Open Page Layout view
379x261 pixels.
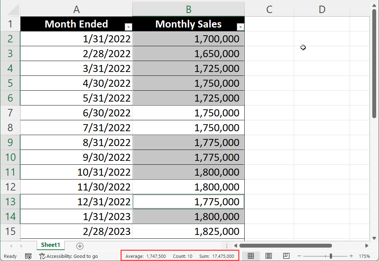(268, 256)
